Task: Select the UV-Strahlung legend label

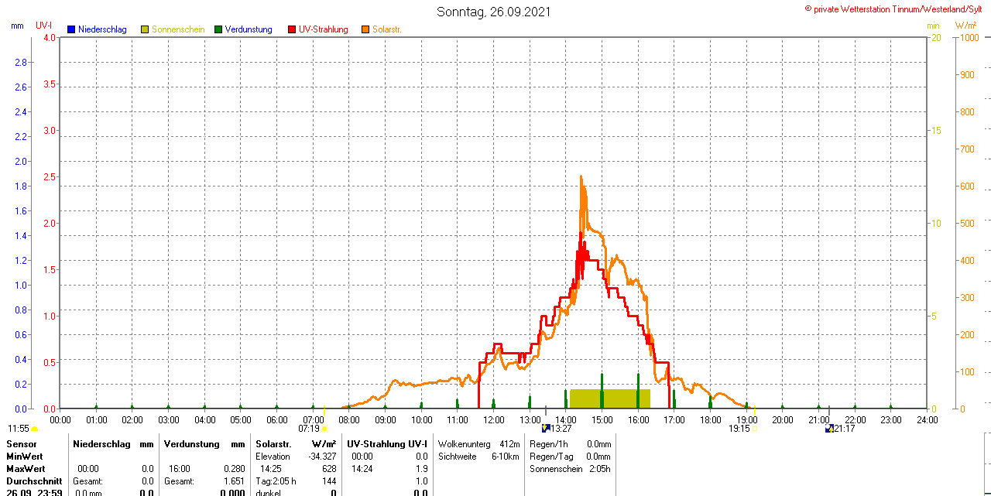Action: (x=324, y=29)
